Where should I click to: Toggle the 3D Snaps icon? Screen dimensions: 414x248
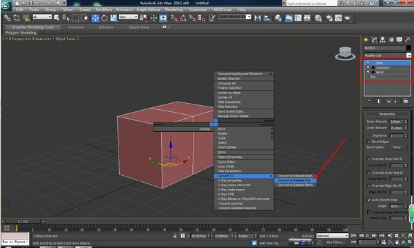pos(174,18)
